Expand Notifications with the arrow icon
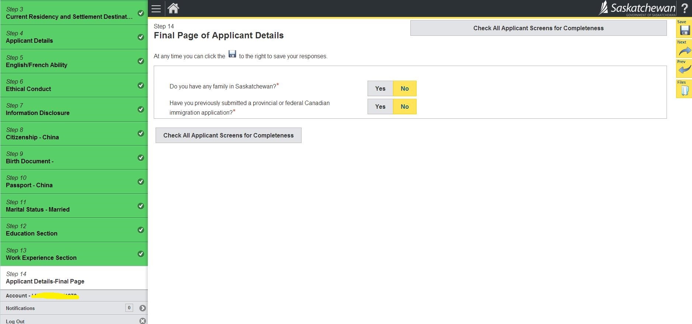Image resolution: width=692 pixels, height=324 pixels. coord(143,308)
